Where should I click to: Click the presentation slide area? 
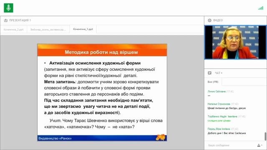click(102, 92)
